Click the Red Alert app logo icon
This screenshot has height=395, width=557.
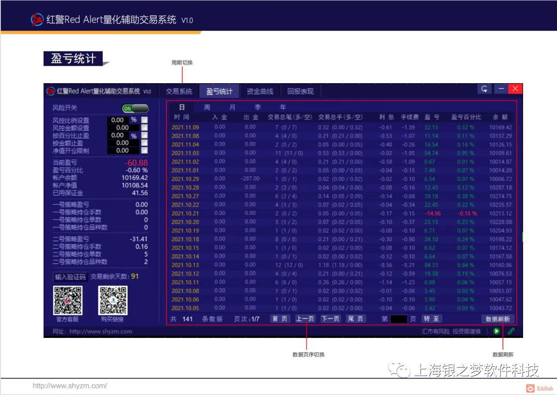51,91
